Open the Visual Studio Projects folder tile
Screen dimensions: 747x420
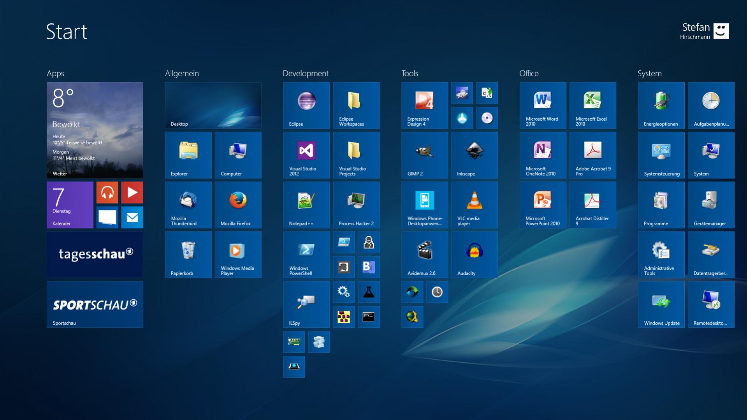(x=357, y=155)
